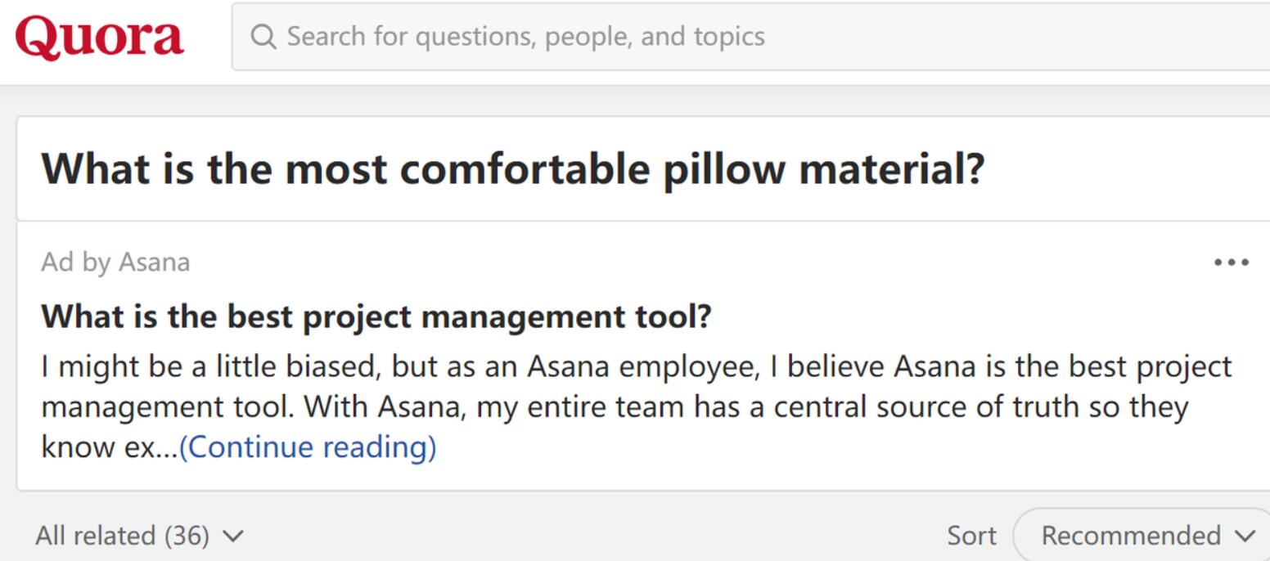Click the "Sort" label
This screenshot has width=1270, height=561.
[x=971, y=536]
